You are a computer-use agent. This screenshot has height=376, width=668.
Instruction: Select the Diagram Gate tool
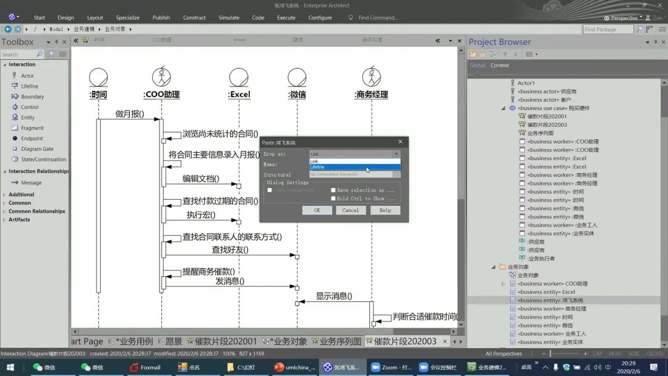(32, 149)
